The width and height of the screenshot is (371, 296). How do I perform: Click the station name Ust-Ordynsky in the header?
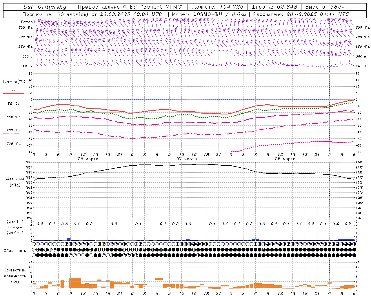click(45, 7)
